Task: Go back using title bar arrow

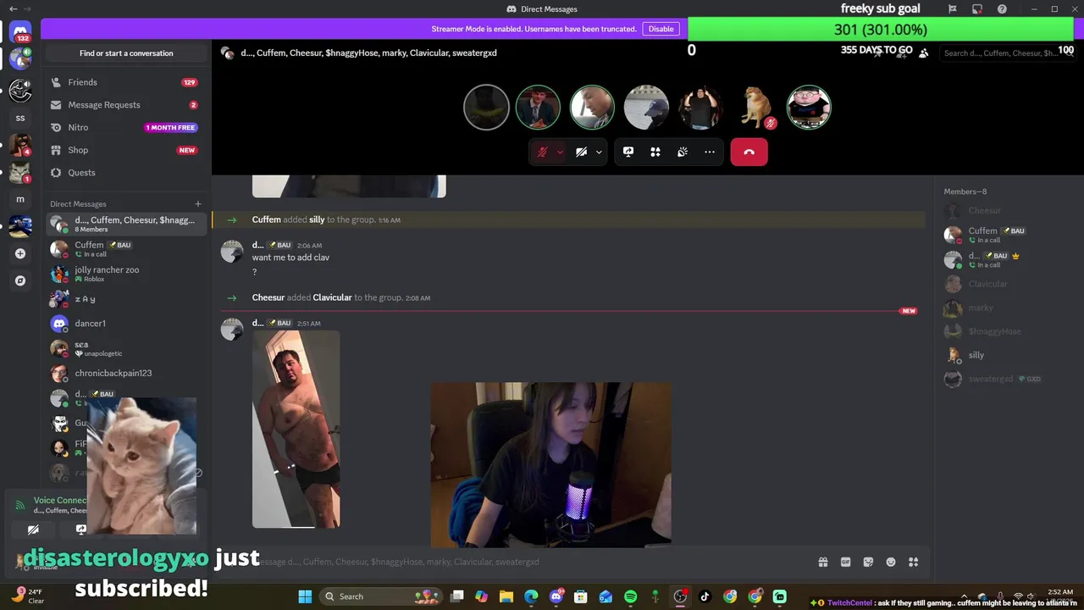Action: click(x=13, y=9)
